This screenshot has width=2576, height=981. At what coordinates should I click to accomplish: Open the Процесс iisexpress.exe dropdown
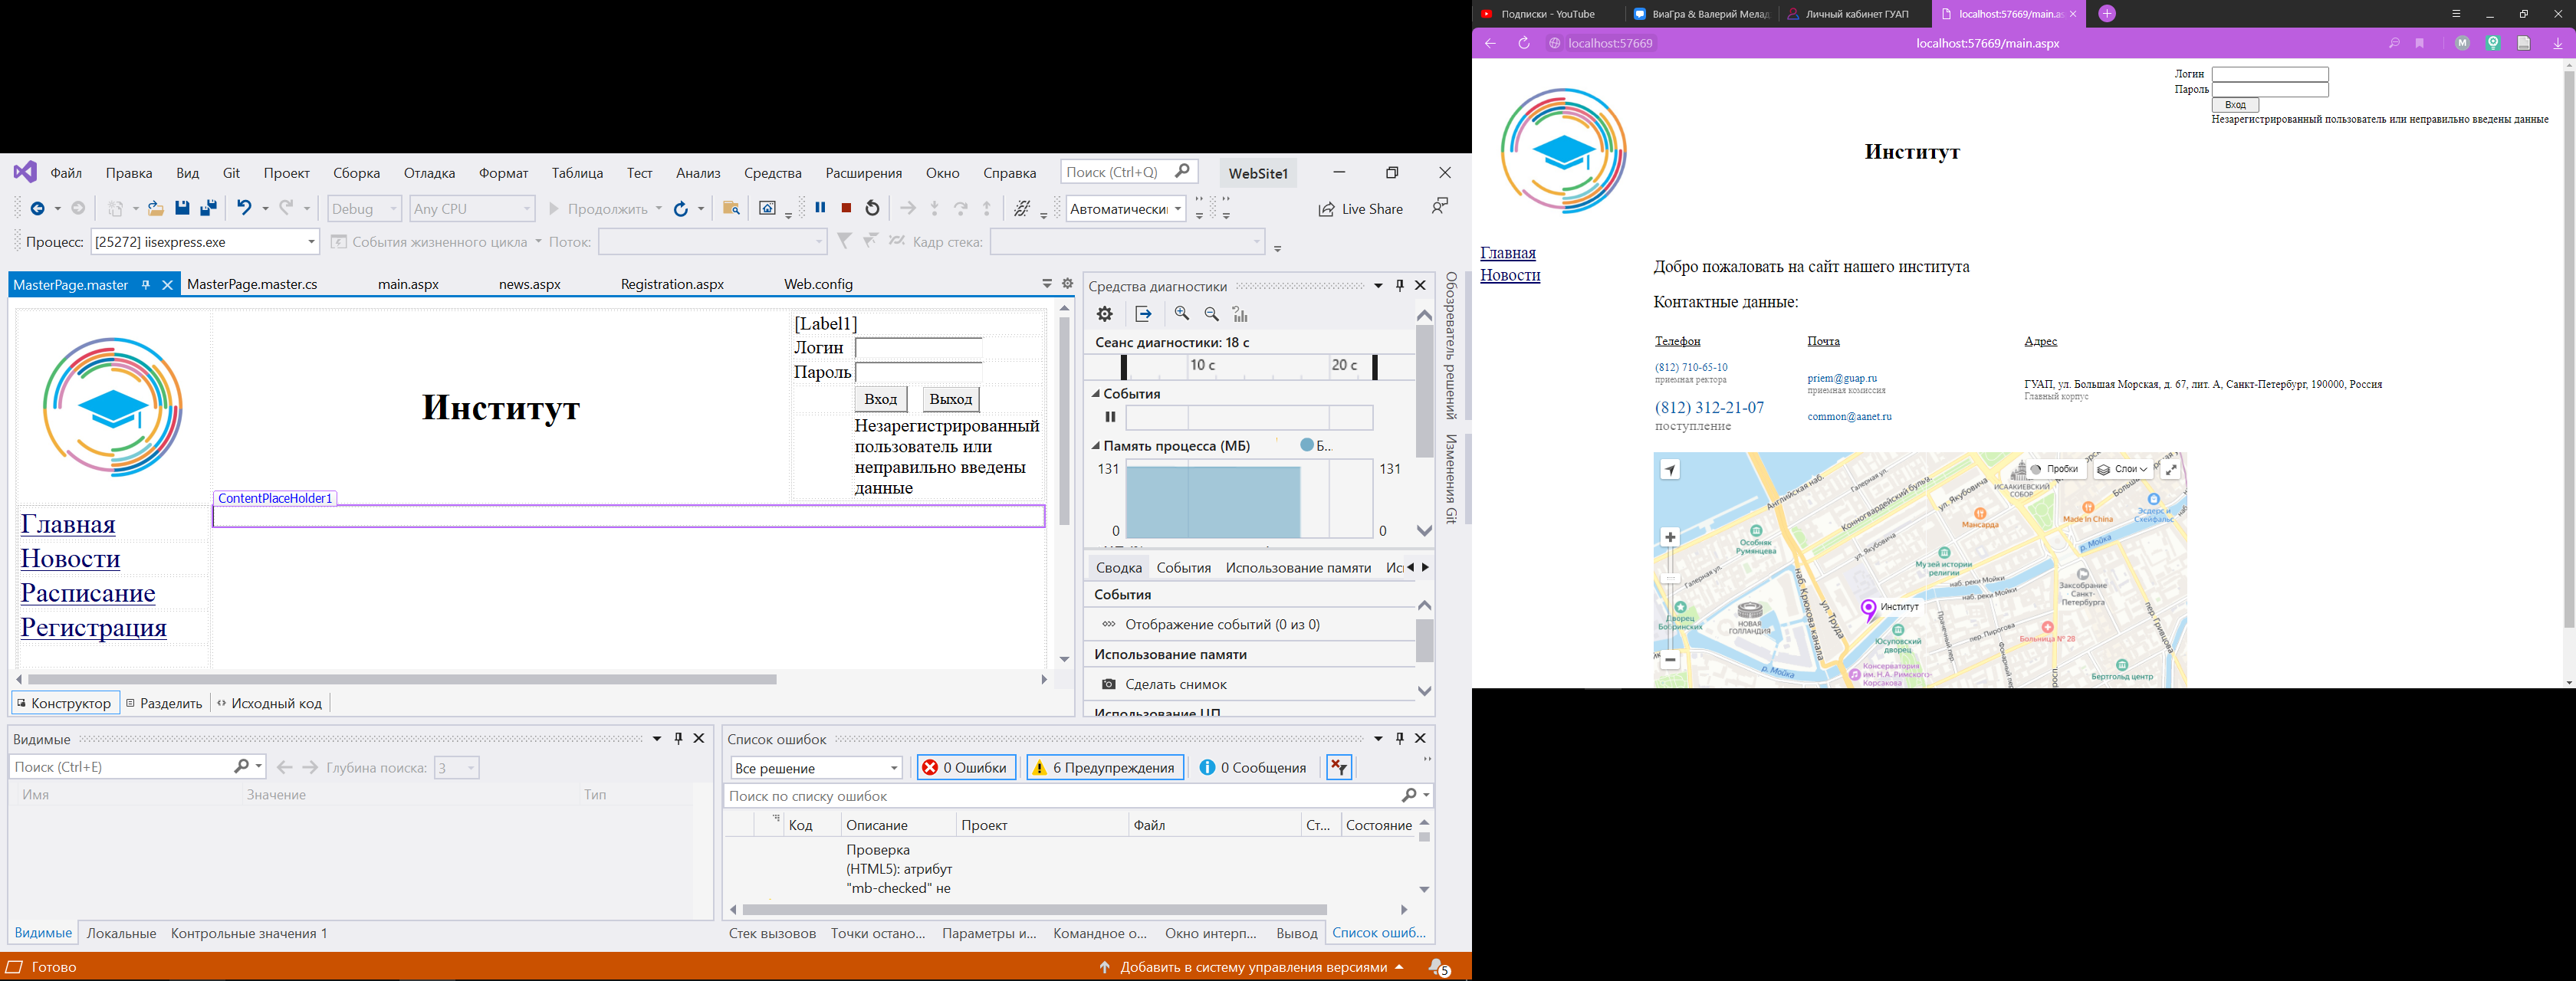pyautogui.click(x=206, y=242)
